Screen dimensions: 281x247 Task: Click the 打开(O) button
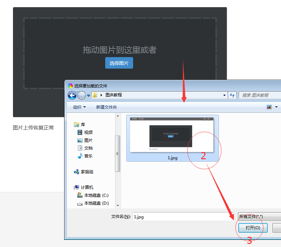coord(253,228)
